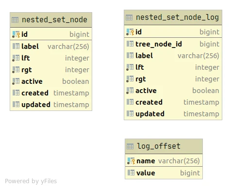The image size is (232, 189).
Task: Select the value column in log_offset
Action: click(x=146, y=173)
